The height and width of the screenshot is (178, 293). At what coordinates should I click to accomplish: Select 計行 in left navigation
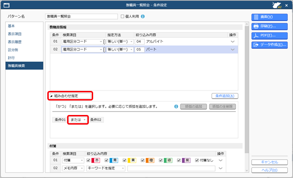point(24,58)
